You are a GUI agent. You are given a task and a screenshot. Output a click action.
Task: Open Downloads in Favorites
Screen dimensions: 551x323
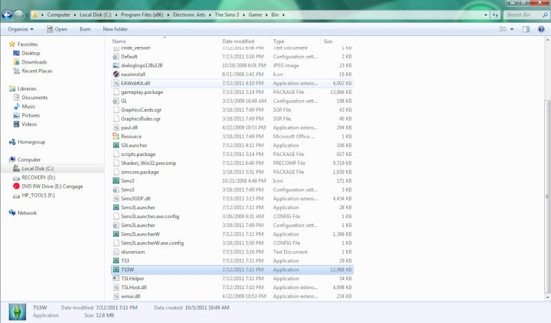tap(34, 62)
